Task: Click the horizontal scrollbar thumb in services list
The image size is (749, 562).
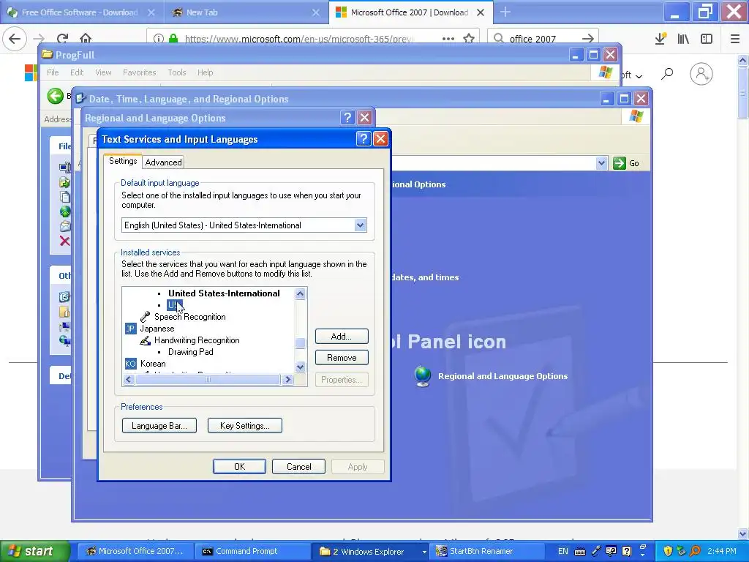Action: [x=208, y=380]
